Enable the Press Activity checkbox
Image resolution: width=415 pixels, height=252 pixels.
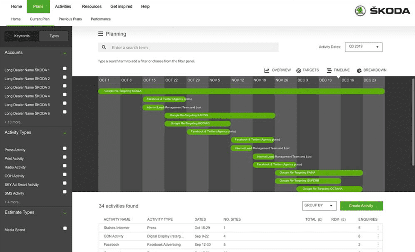[x=65, y=148]
